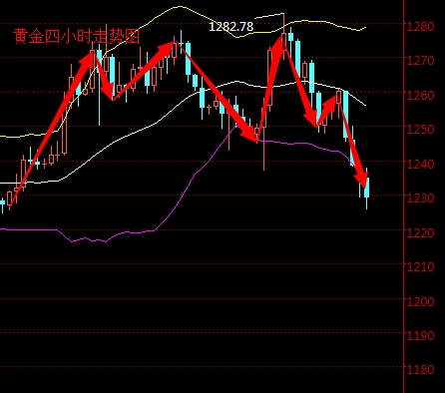Viewport: 445px width, 393px height.
Task: Select the 1180 price axis label
Action: point(421,370)
